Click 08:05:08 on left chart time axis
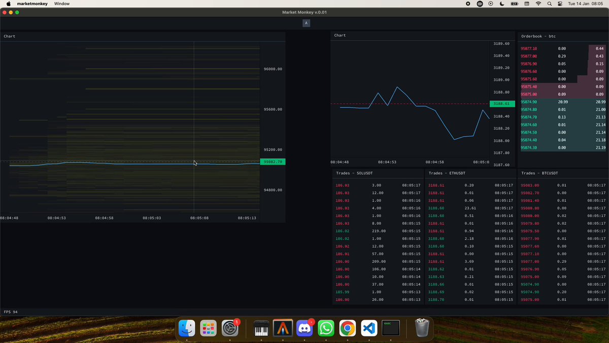 point(199,218)
